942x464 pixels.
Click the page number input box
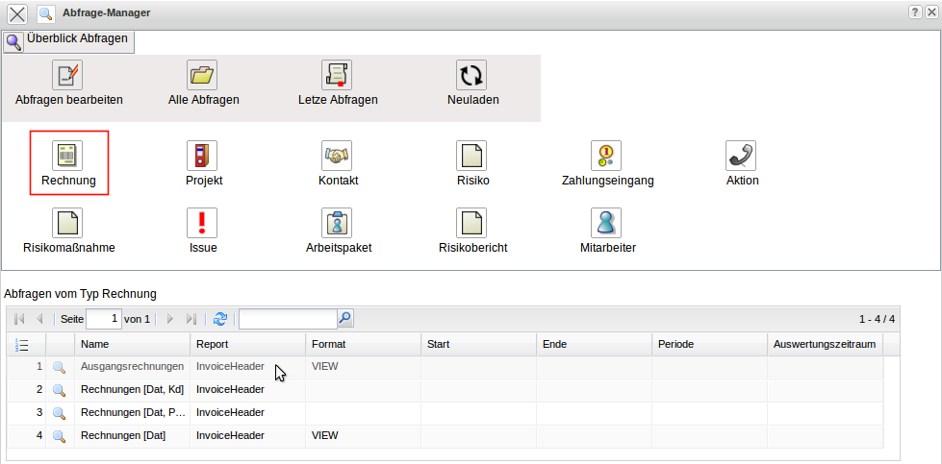104,318
